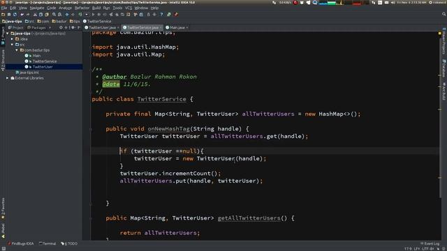Click the keyboard layout indicator in tray
Screen dimensions: 447x251
pyautogui.click(x=380, y=3)
